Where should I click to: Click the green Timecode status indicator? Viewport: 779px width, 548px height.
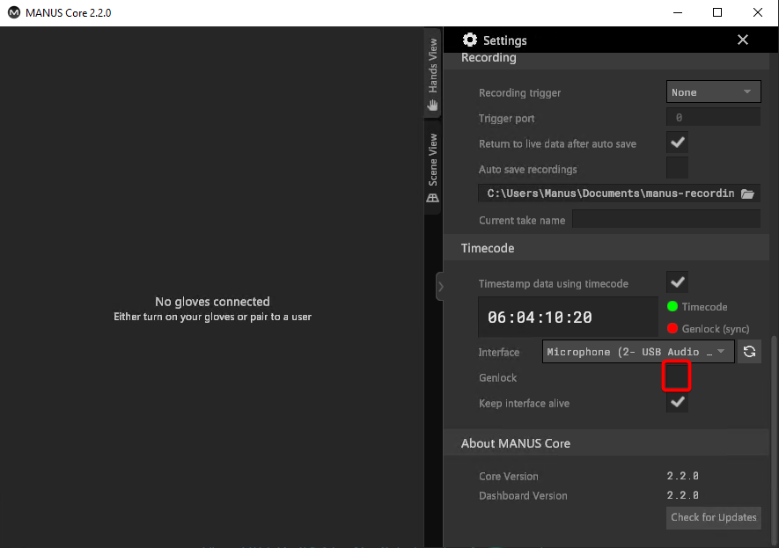[672, 307]
